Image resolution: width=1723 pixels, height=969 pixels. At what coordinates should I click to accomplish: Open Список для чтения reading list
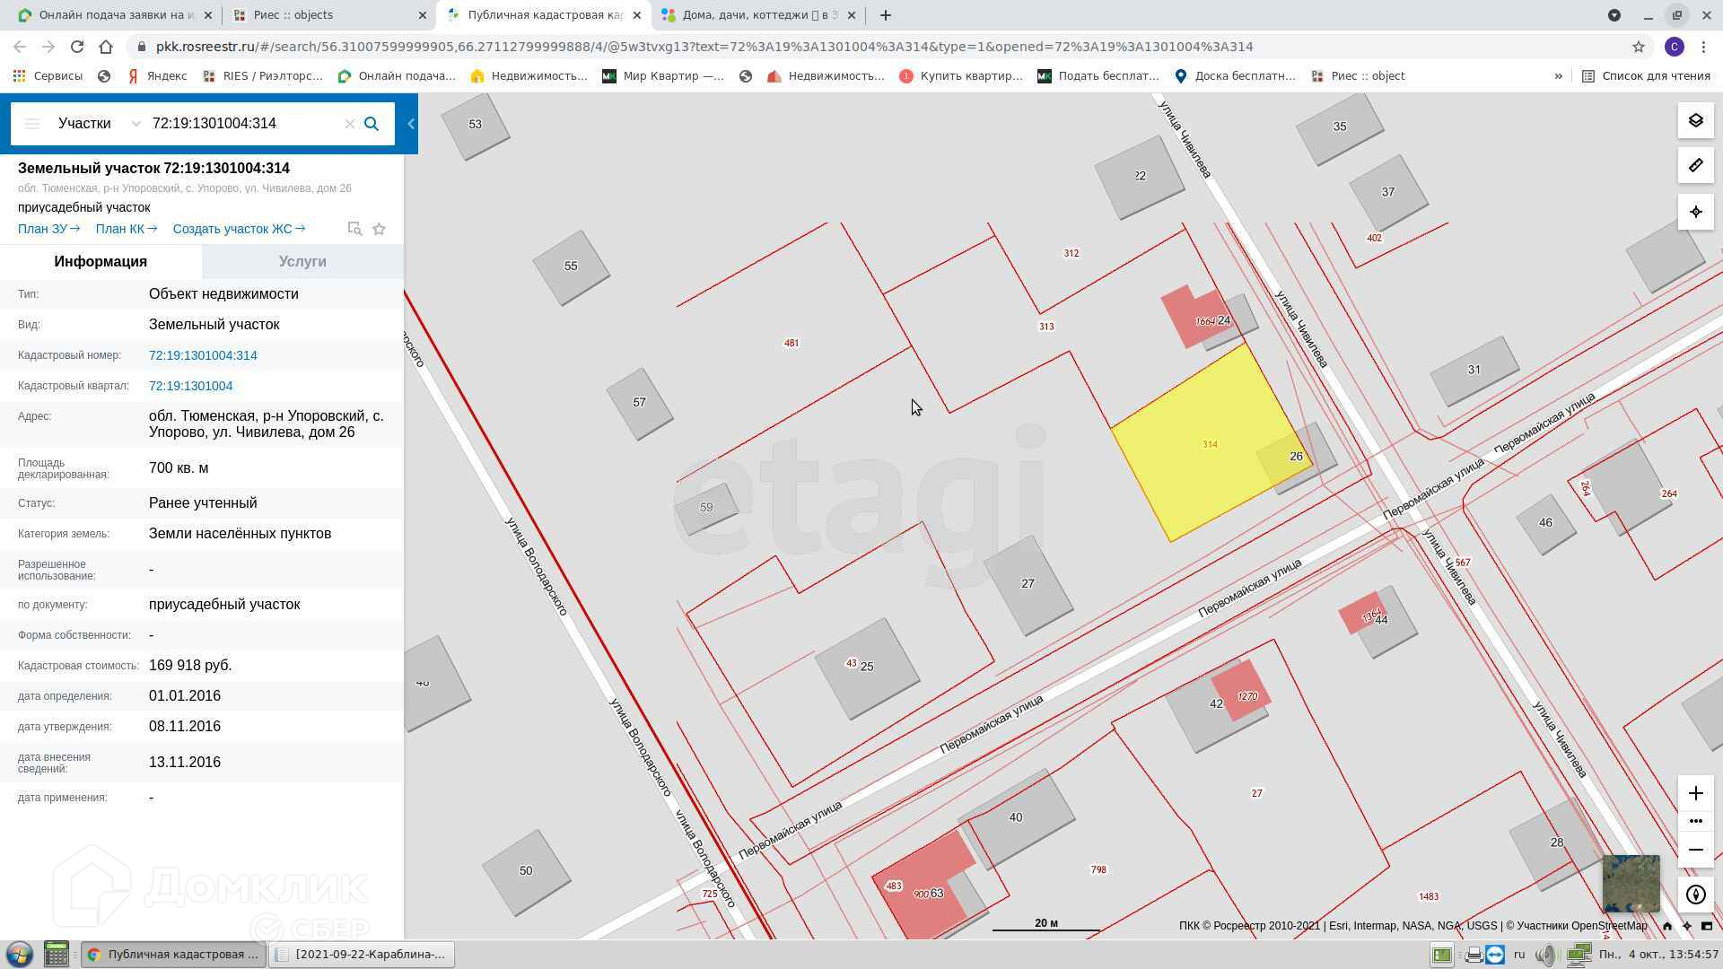pos(1646,76)
